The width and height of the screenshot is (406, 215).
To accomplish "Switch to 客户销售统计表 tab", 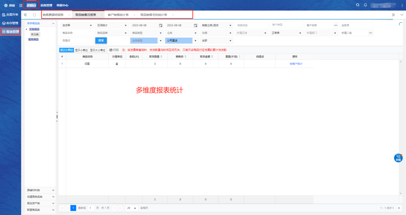I will coord(118,15).
